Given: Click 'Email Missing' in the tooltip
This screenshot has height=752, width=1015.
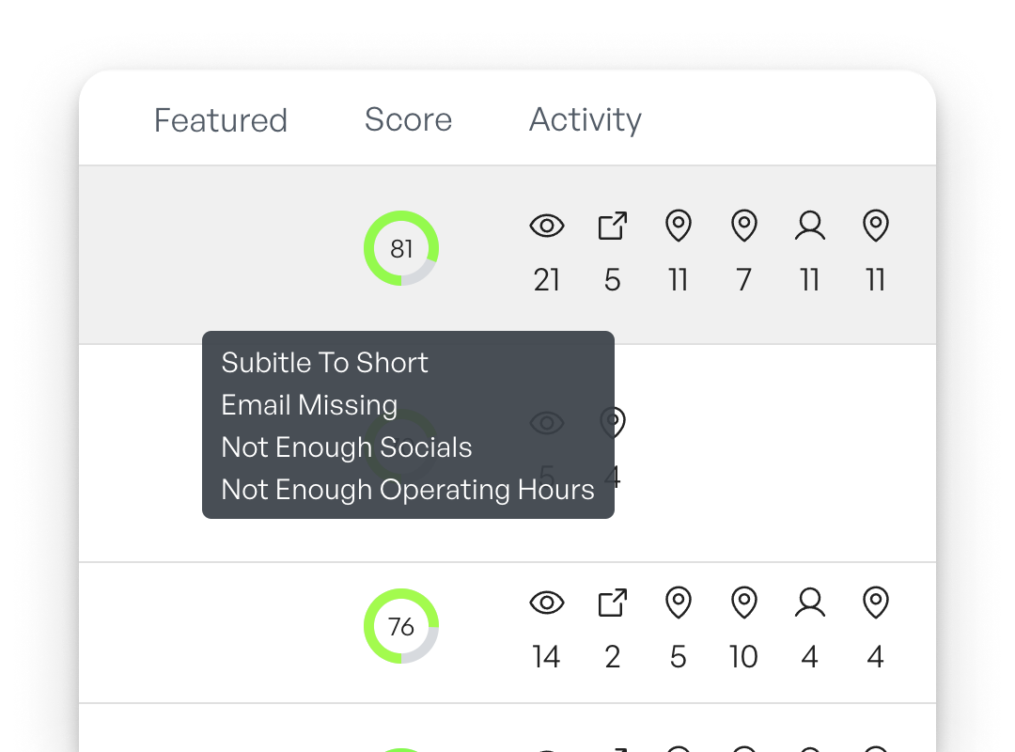Looking at the screenshot, I should [309, 405].
